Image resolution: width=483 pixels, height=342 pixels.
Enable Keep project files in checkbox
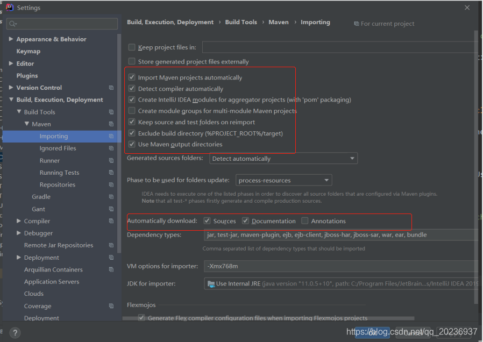132,47
